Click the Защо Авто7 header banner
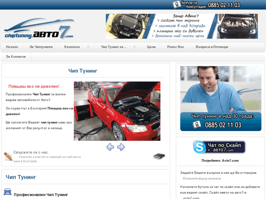The image size is (266, 199). (182, 26)
